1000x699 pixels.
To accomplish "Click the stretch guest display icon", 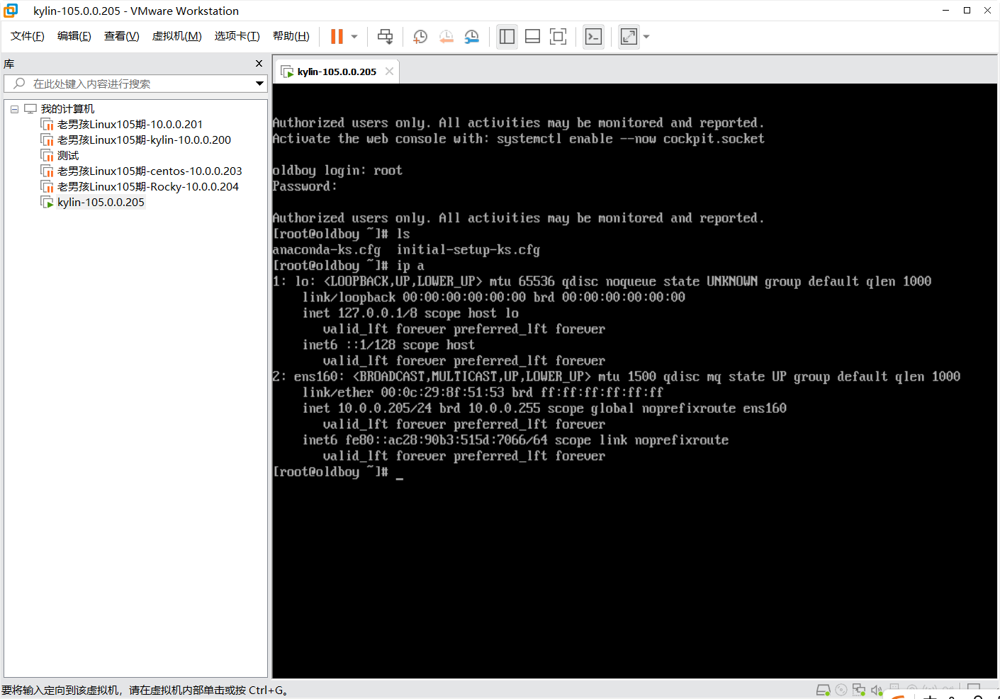I will (x=629, y=37).
